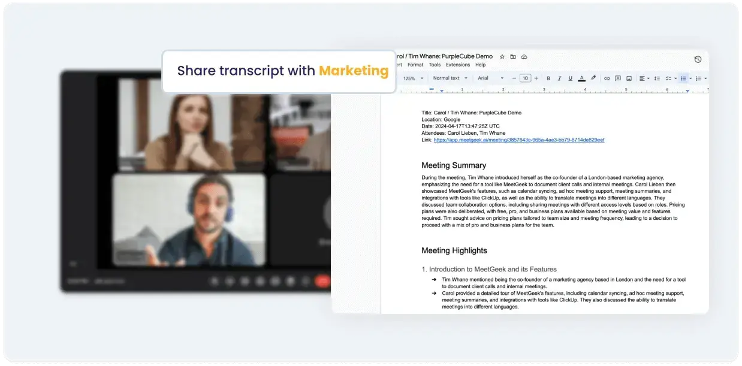Viewport: 742px width, 366px height.
Task: Apply numbered list formatting
Action: click(698, 78)
